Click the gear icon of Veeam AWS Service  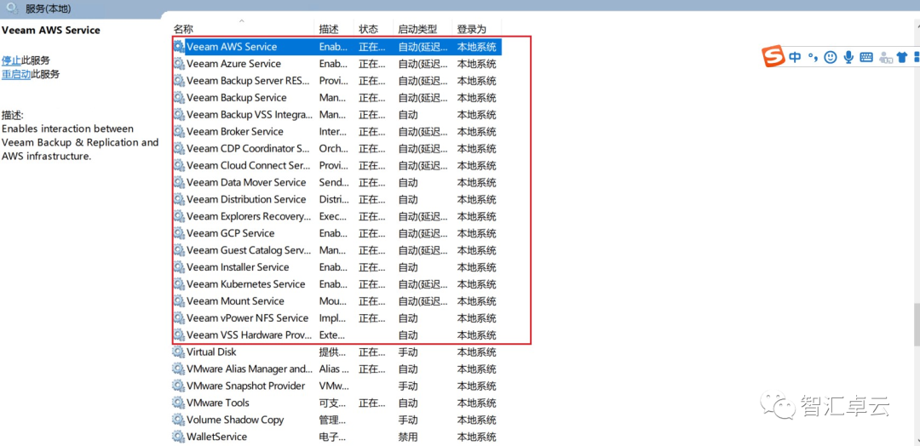pos(179,47)
